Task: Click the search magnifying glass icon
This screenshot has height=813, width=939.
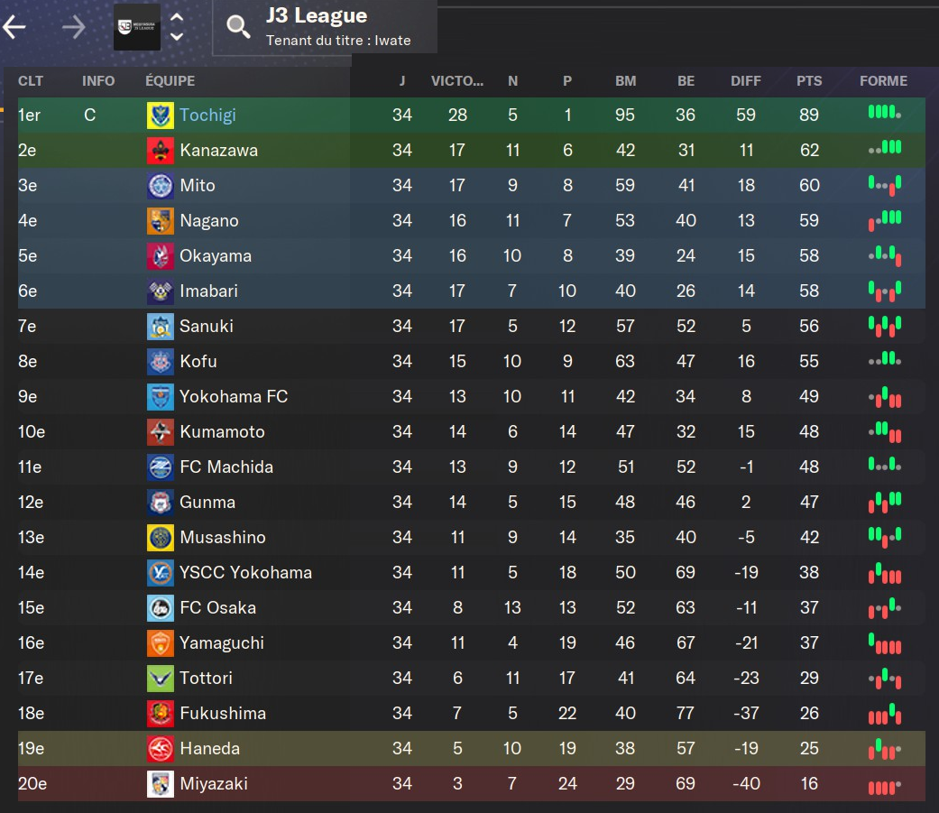Action: point(238,27)
